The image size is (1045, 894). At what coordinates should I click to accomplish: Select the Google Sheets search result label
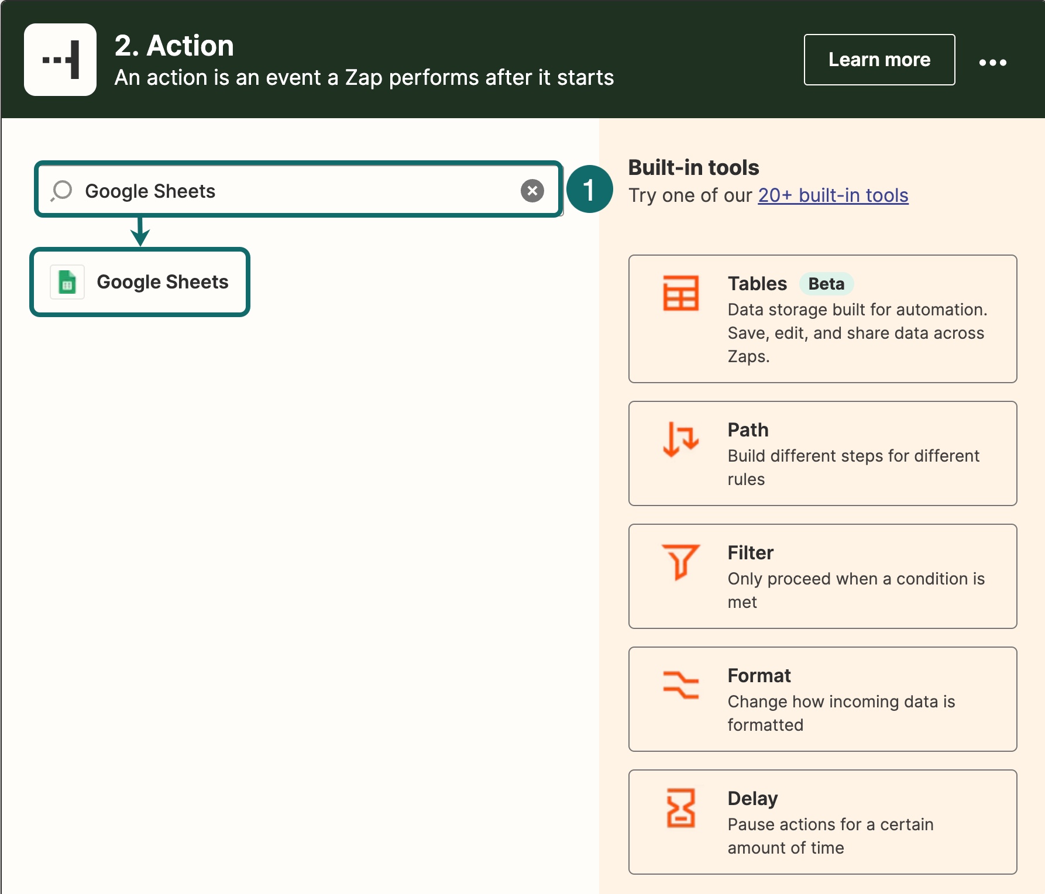tap(162, 282)
